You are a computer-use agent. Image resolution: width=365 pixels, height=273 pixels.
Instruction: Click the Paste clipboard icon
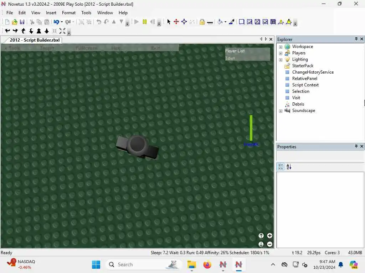coord(47,22)
